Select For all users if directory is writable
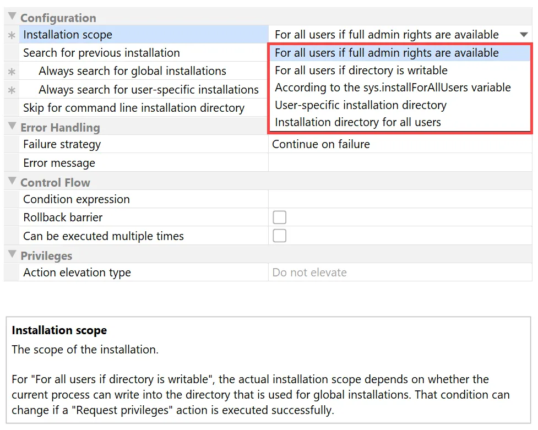The height and width of the screenshot is (430, 538). click(x=361, y=70)
